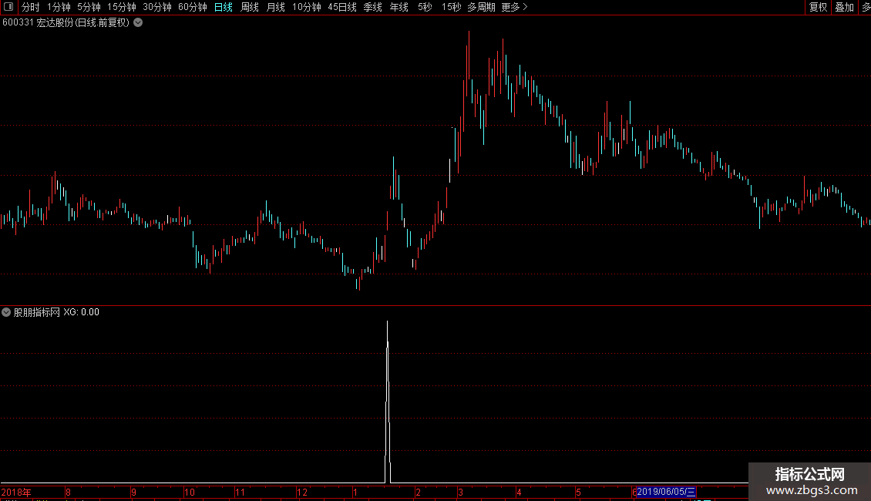Expand the 更多 more periods menu
871x501 pixels.
[x=514, y=7]
